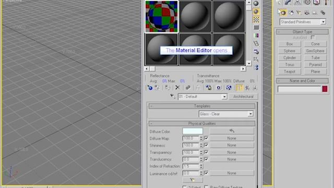Click Make Unique icon in material toolbar
334x188 pixels.
pyautogui.click(x=198, y=88)
